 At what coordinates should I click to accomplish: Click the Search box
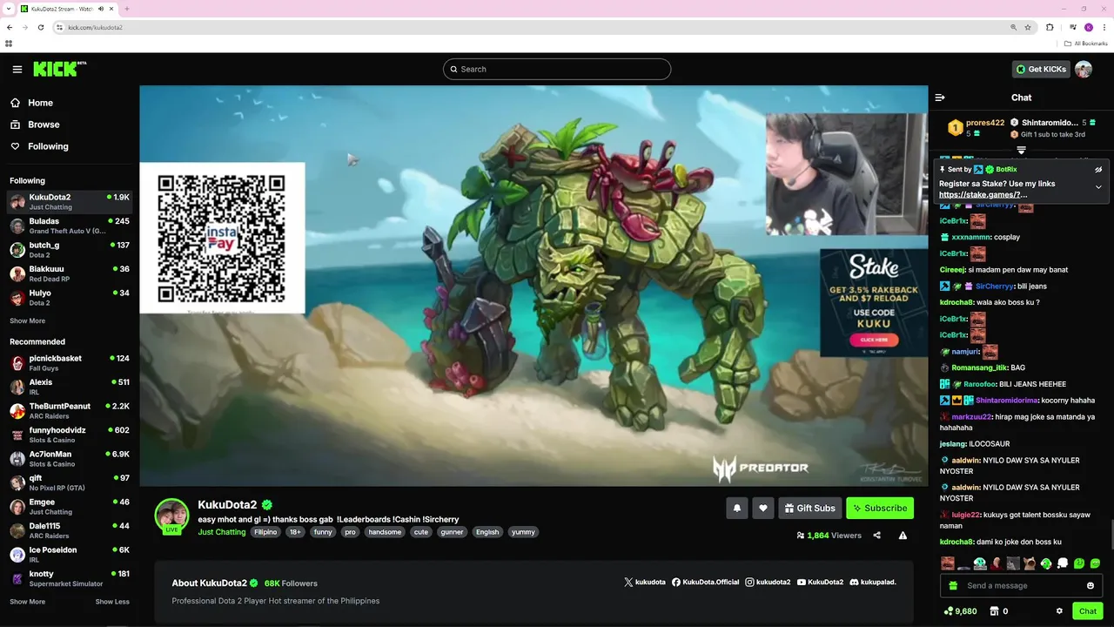coord(557,69)
